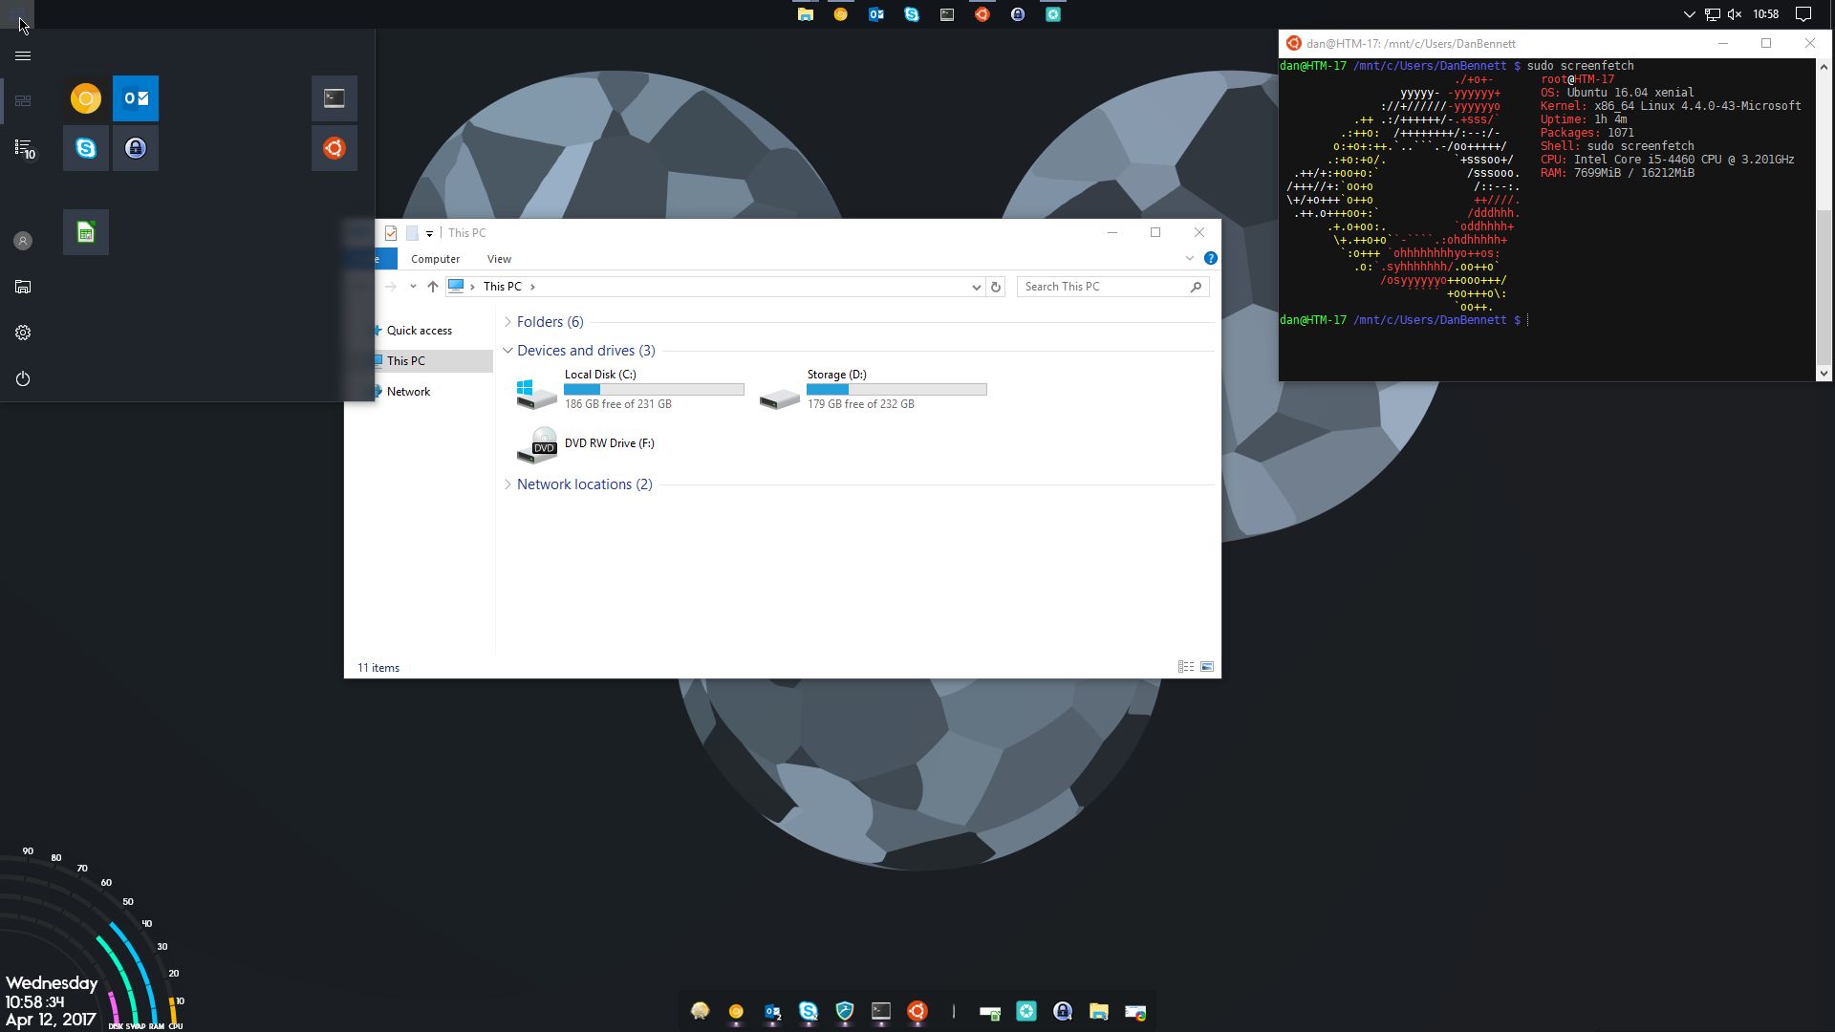Launch the Bash terminal tile in Start menu
Screen dimensions: 1835x1032
(x=334, y=97)
